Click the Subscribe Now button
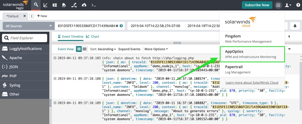This screenshot has height=124, width=302. coord(257,5)
